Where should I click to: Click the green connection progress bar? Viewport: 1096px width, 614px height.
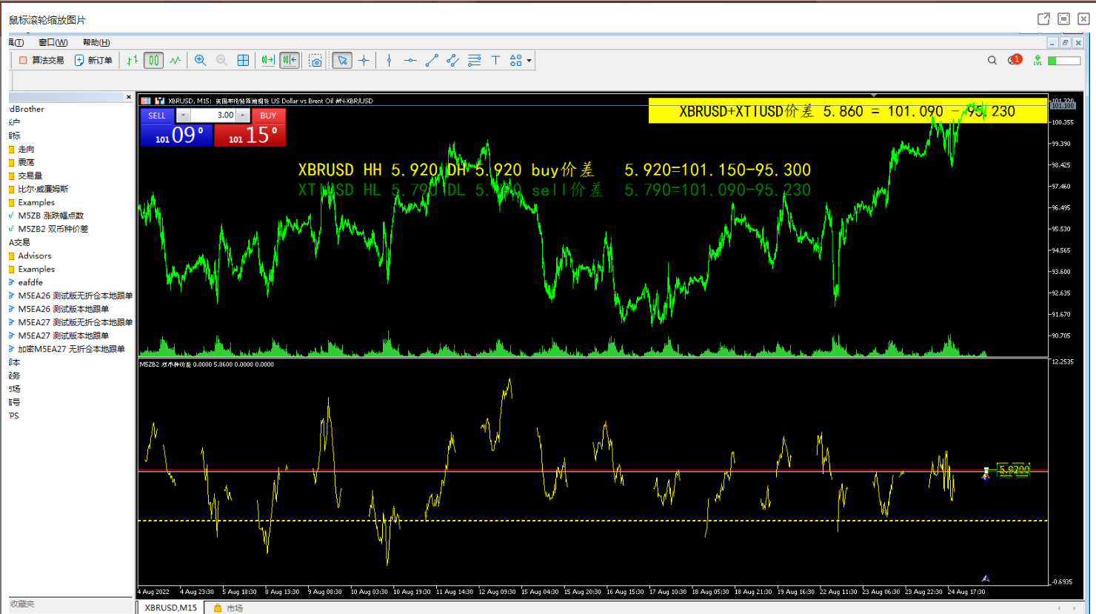click(x=1064, y=61)
